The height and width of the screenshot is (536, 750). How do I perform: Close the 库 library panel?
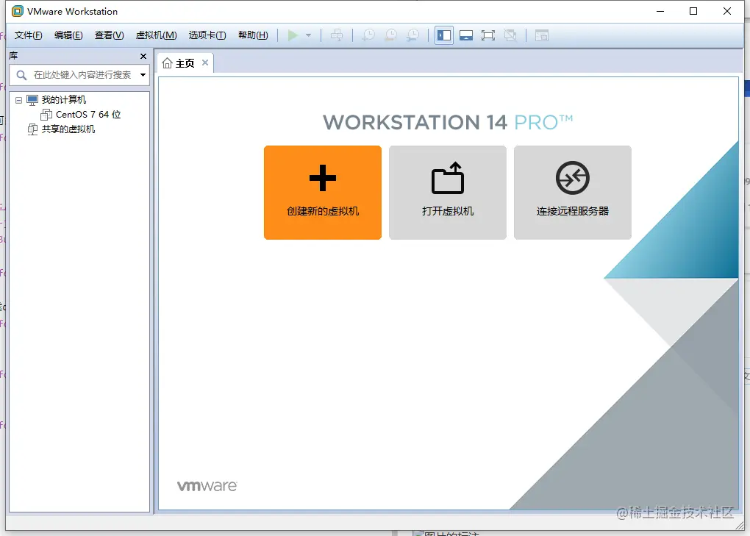tap(143, 57)
